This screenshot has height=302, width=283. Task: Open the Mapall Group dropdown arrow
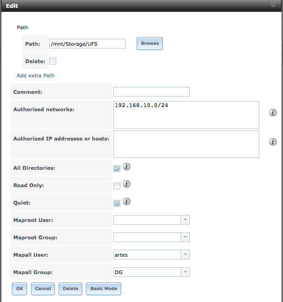[185, 272]
